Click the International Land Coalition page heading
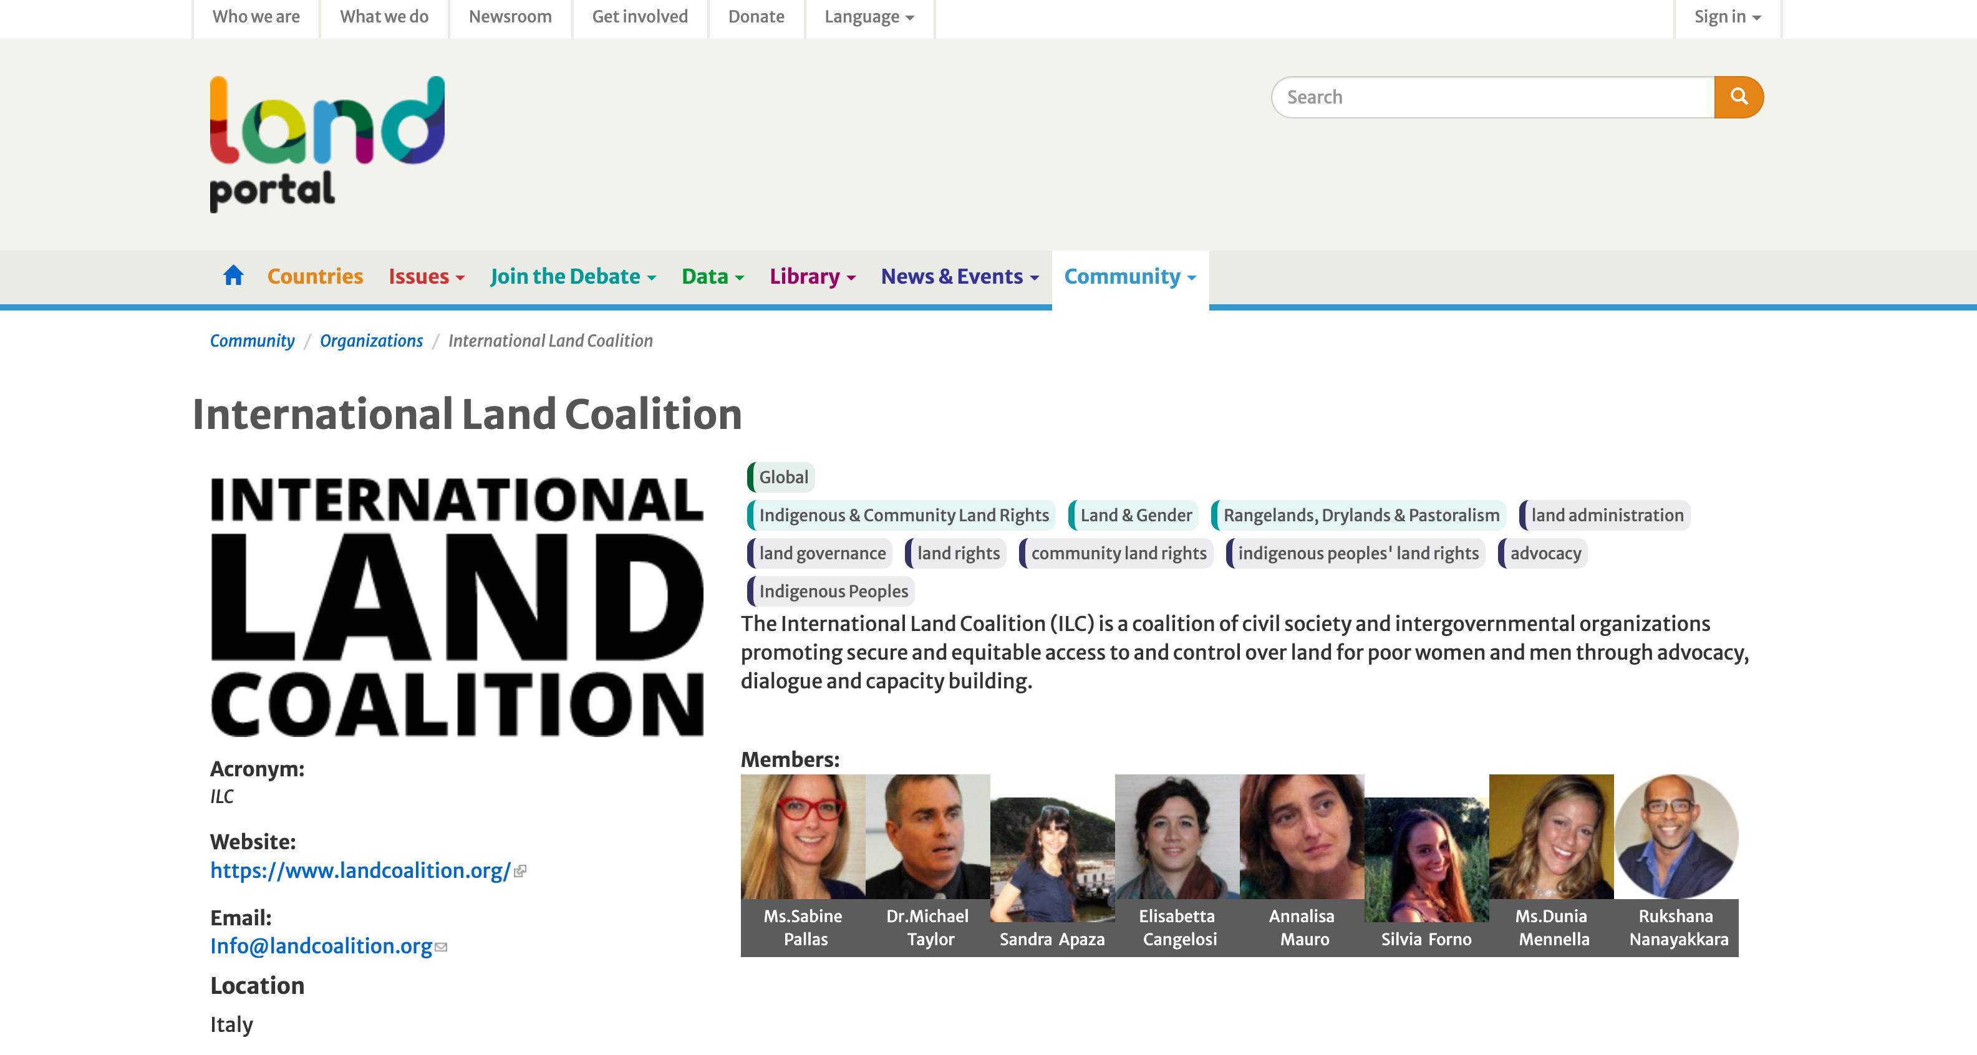Viewport: 1977px width, 1055px height. pyautogui.click(x=466, y=414)
